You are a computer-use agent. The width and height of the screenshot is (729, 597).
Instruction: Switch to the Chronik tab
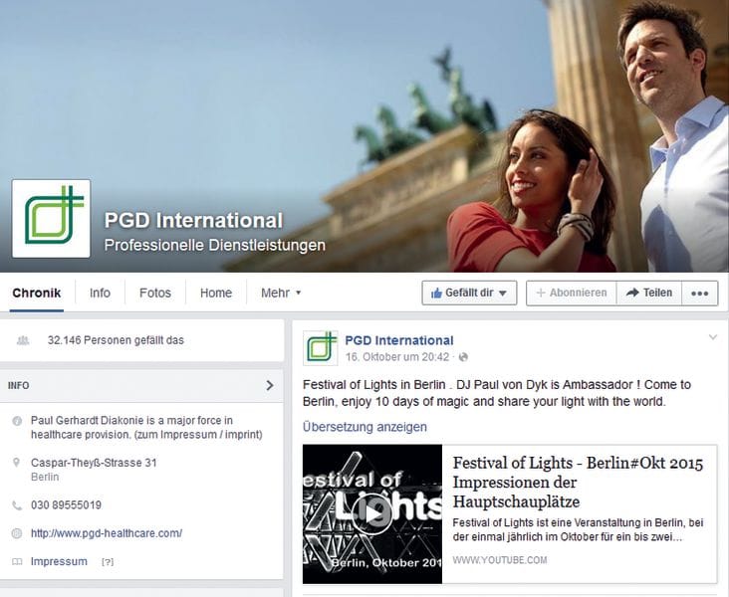coord(37,293)
